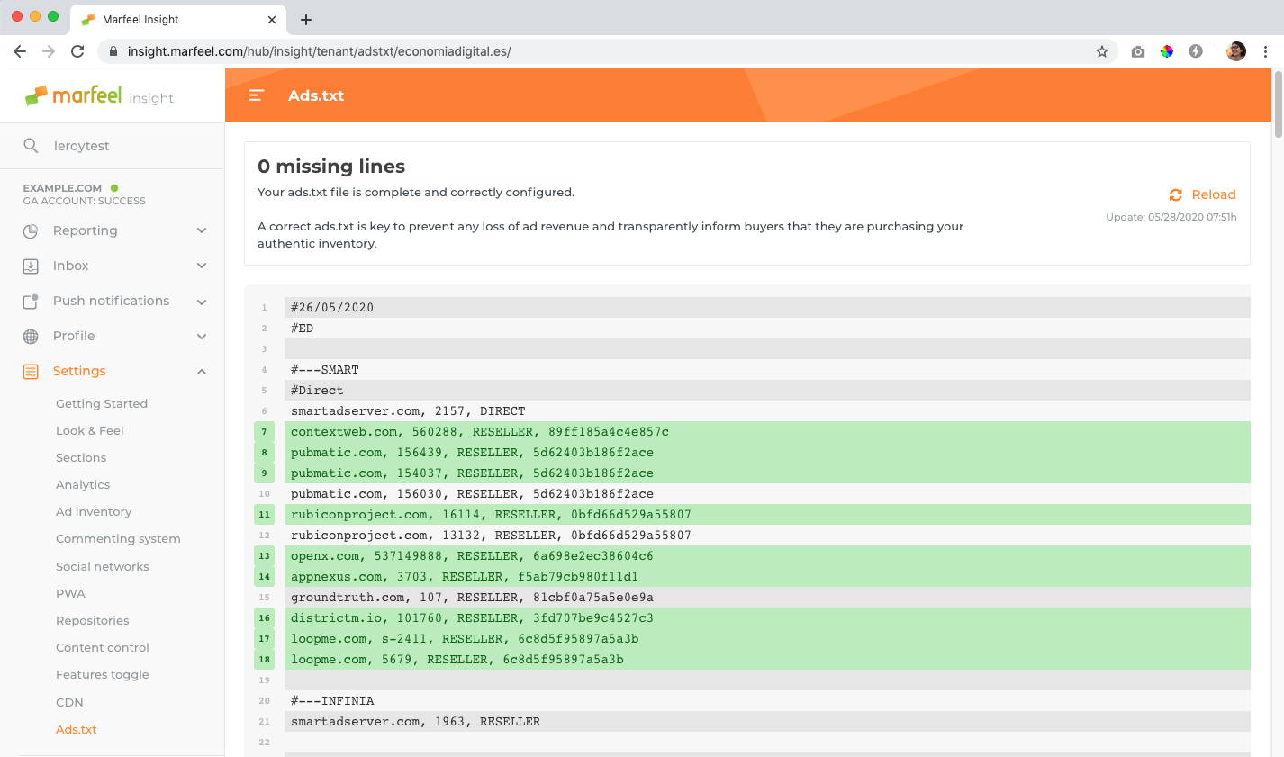Expand the Push notifications chevron

click(x=202, y=302)
